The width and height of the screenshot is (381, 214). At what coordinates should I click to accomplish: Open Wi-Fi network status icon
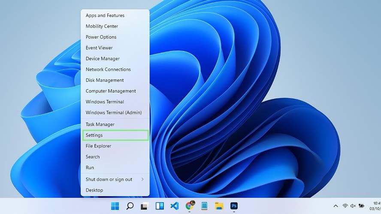coord(345,206)
